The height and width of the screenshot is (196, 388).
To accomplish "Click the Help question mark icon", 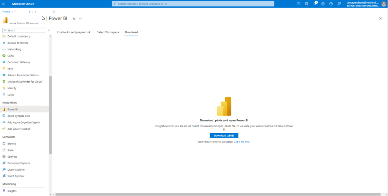I will pos(331,4).
